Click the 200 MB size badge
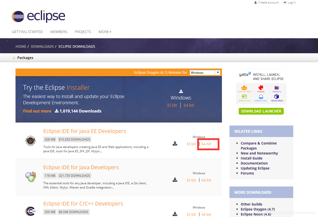318x217 pixels. click(50, 212)
